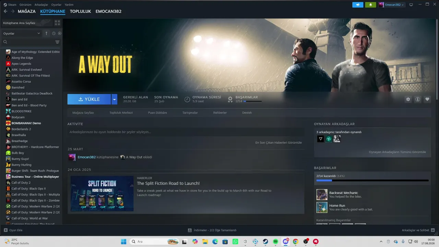Open Google Chrome from the taskbar

coord(296,242)
